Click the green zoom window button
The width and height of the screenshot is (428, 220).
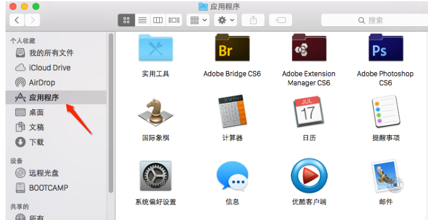pyautogui.click(x=36, y=6)
